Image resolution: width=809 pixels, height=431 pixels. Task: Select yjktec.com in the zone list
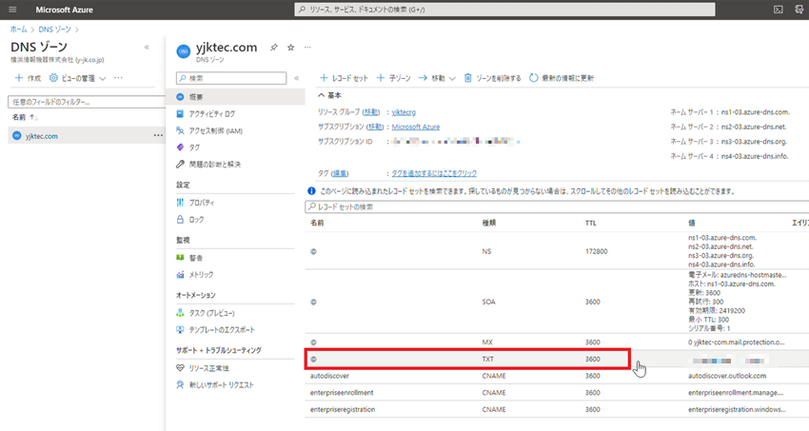pos(41,136)
